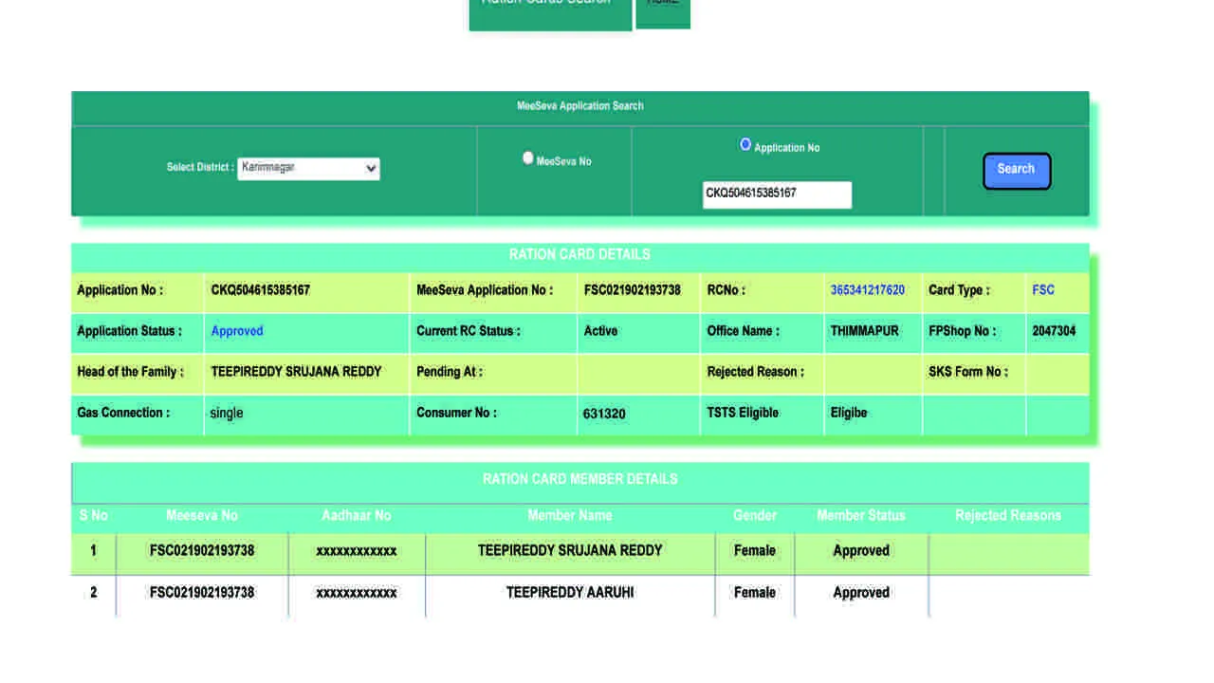Click member name TEEPIREDDY AARUHI
The width and height of the screenshot is (1214, 683).
click(x=570, y=593)
